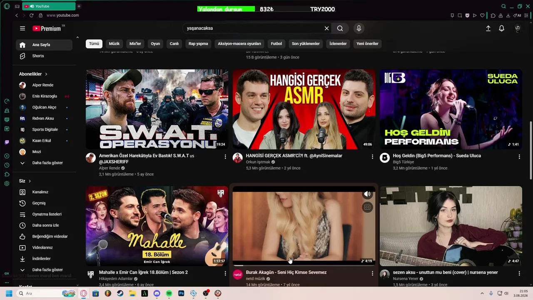Open the YouTube hamburger guide menu

(22, 28)
